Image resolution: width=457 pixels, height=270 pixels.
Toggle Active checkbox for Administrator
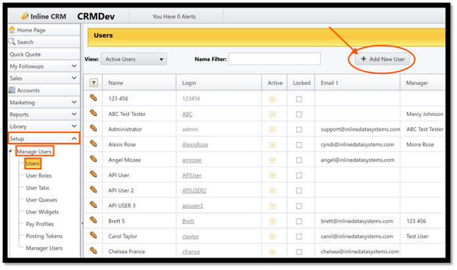point(273,130)
